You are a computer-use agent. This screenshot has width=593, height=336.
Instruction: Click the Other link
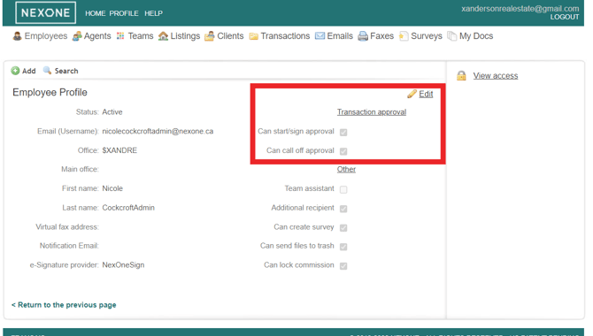pos(346,169)
